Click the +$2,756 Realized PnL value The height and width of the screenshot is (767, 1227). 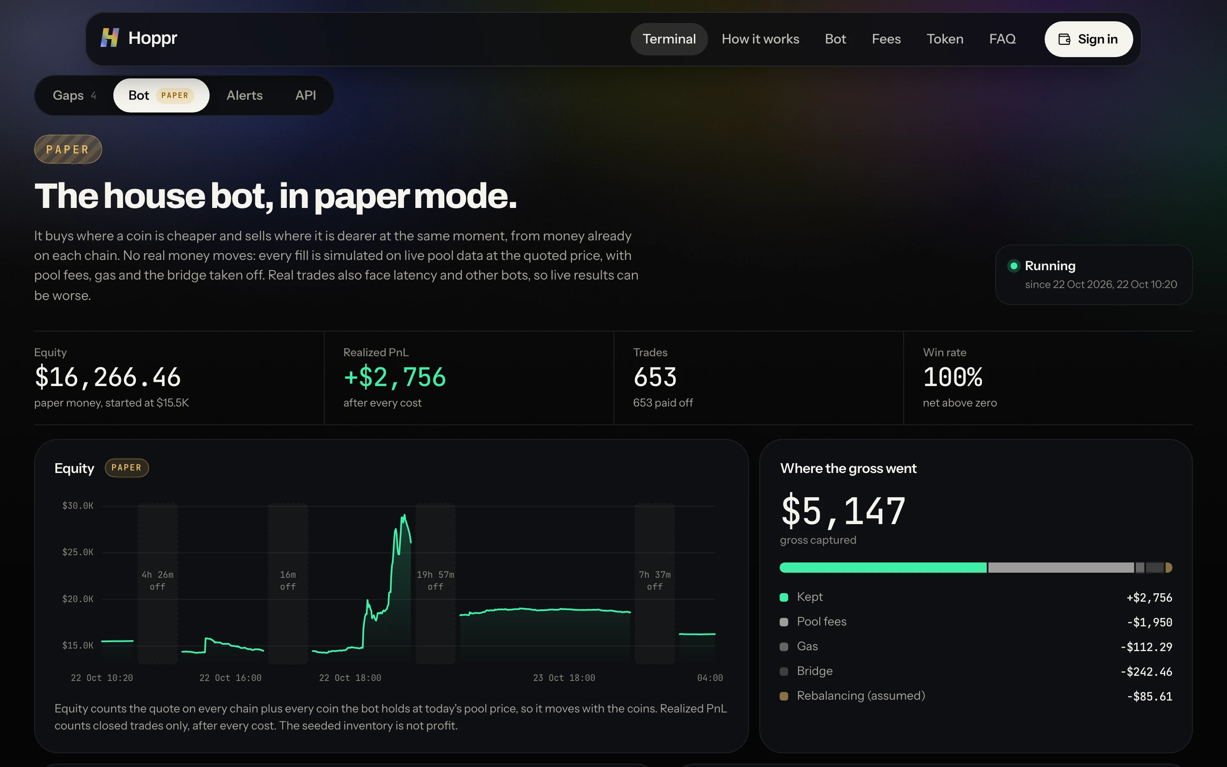click(395, 378)
